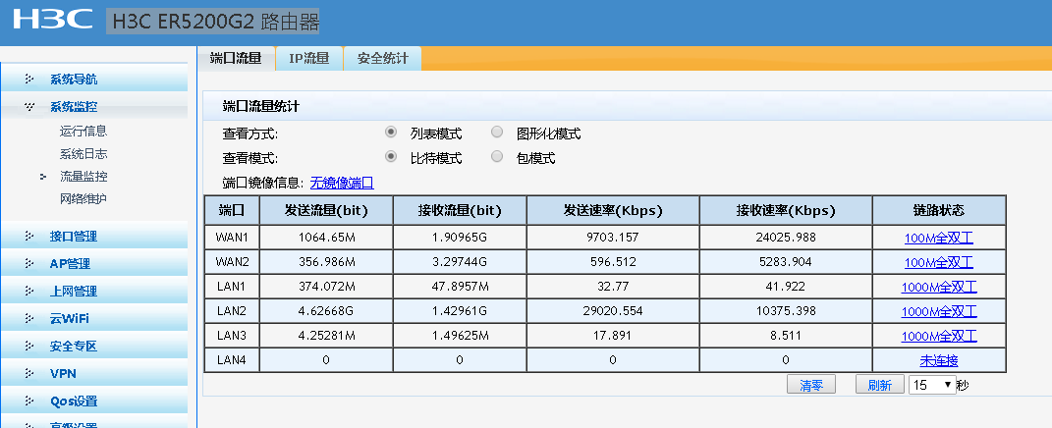Viewport: 1052px width, 428px height.
Task: Expand the 安全专区 menu arrow
Action: (28, 347)
